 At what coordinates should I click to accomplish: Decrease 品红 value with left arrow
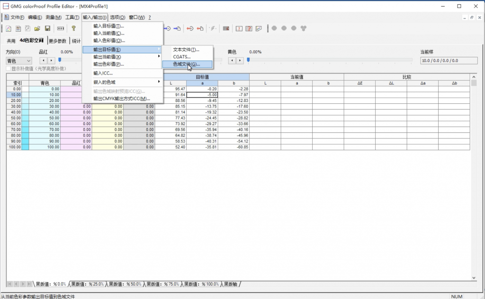[44, 61]
